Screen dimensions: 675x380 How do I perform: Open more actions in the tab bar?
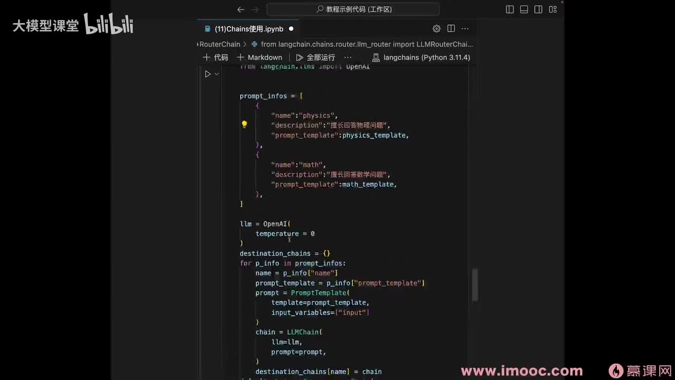coord(465,28)
